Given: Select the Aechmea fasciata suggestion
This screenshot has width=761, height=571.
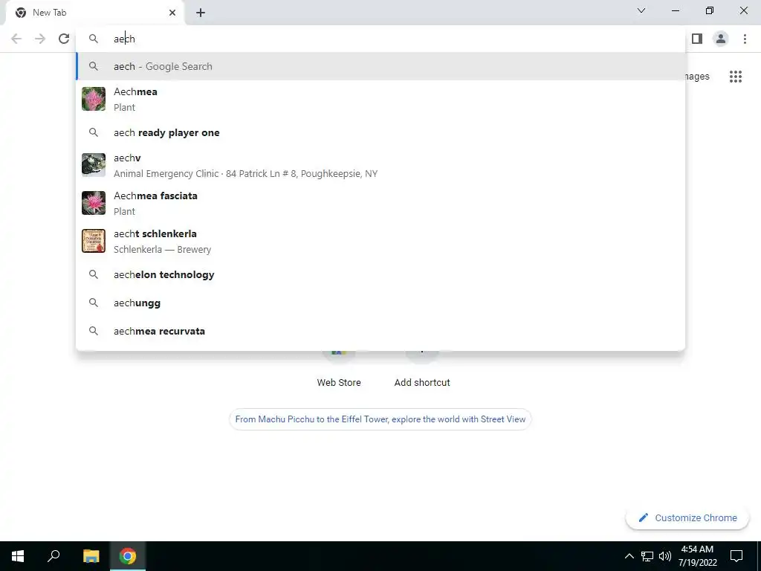Looking at the screenshot, I should point(380,204).
